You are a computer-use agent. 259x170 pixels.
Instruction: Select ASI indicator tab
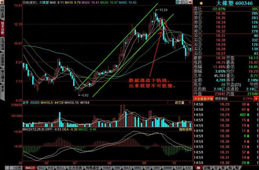pyautogui.click(x=188, y=168)
